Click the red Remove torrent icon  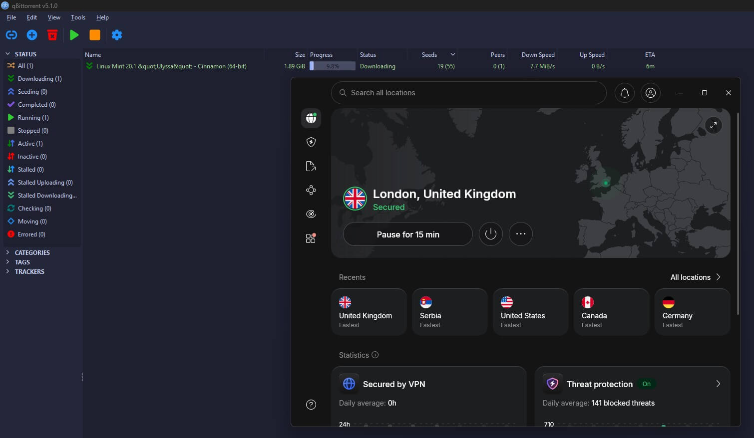(52, 35)
